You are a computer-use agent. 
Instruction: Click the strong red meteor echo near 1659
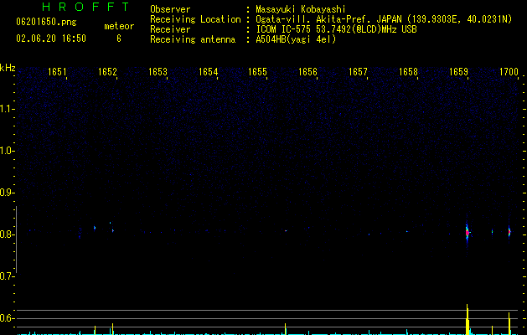click(468, 232)
